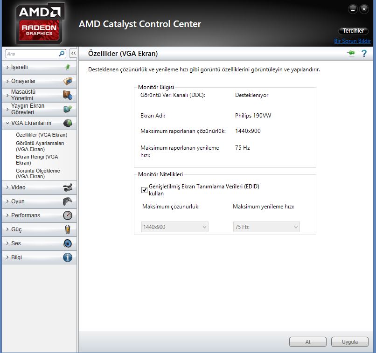Viewport: 376px width, 353px height.
Task: Click the AMD Catalyst Control Center title
Action: coord(140,24)
